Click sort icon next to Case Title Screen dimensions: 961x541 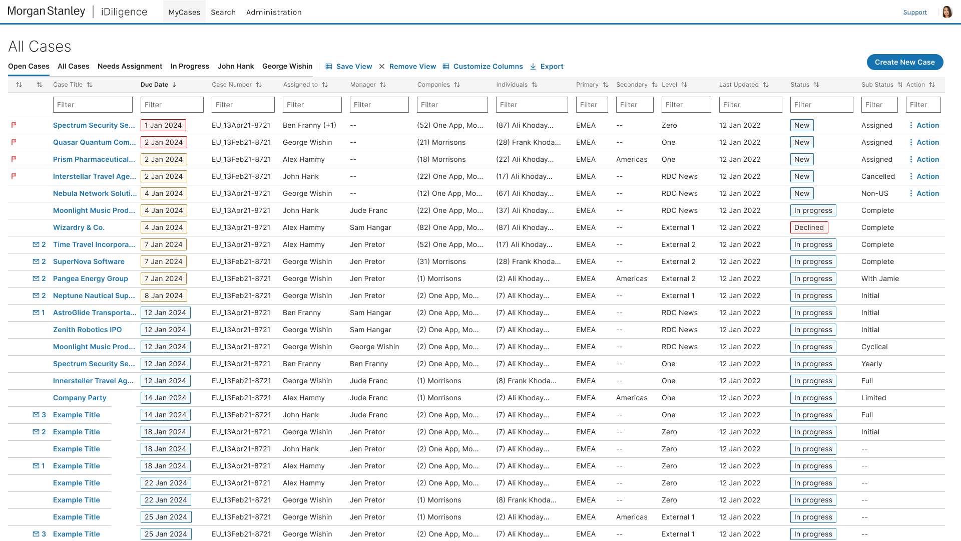coord(90,85)
